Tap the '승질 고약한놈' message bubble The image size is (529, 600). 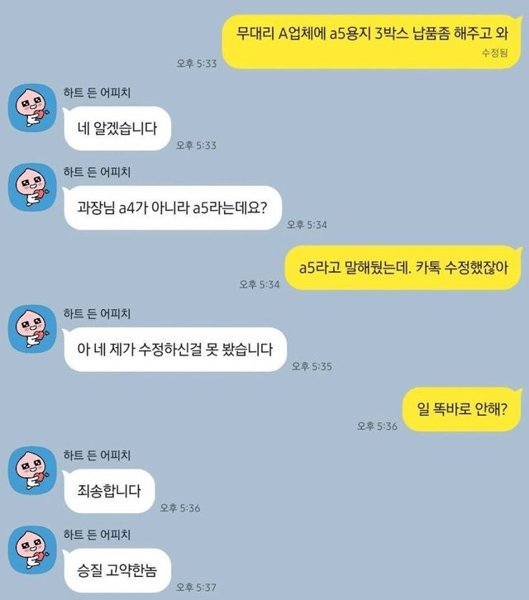[x=117, y=570]
